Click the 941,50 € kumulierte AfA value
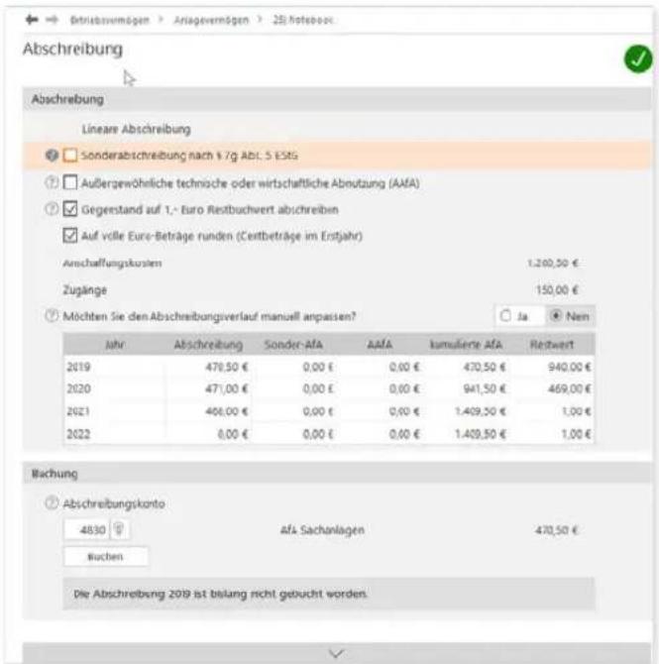The height and width of the screenshot is (664, 659). coord(484,388)
